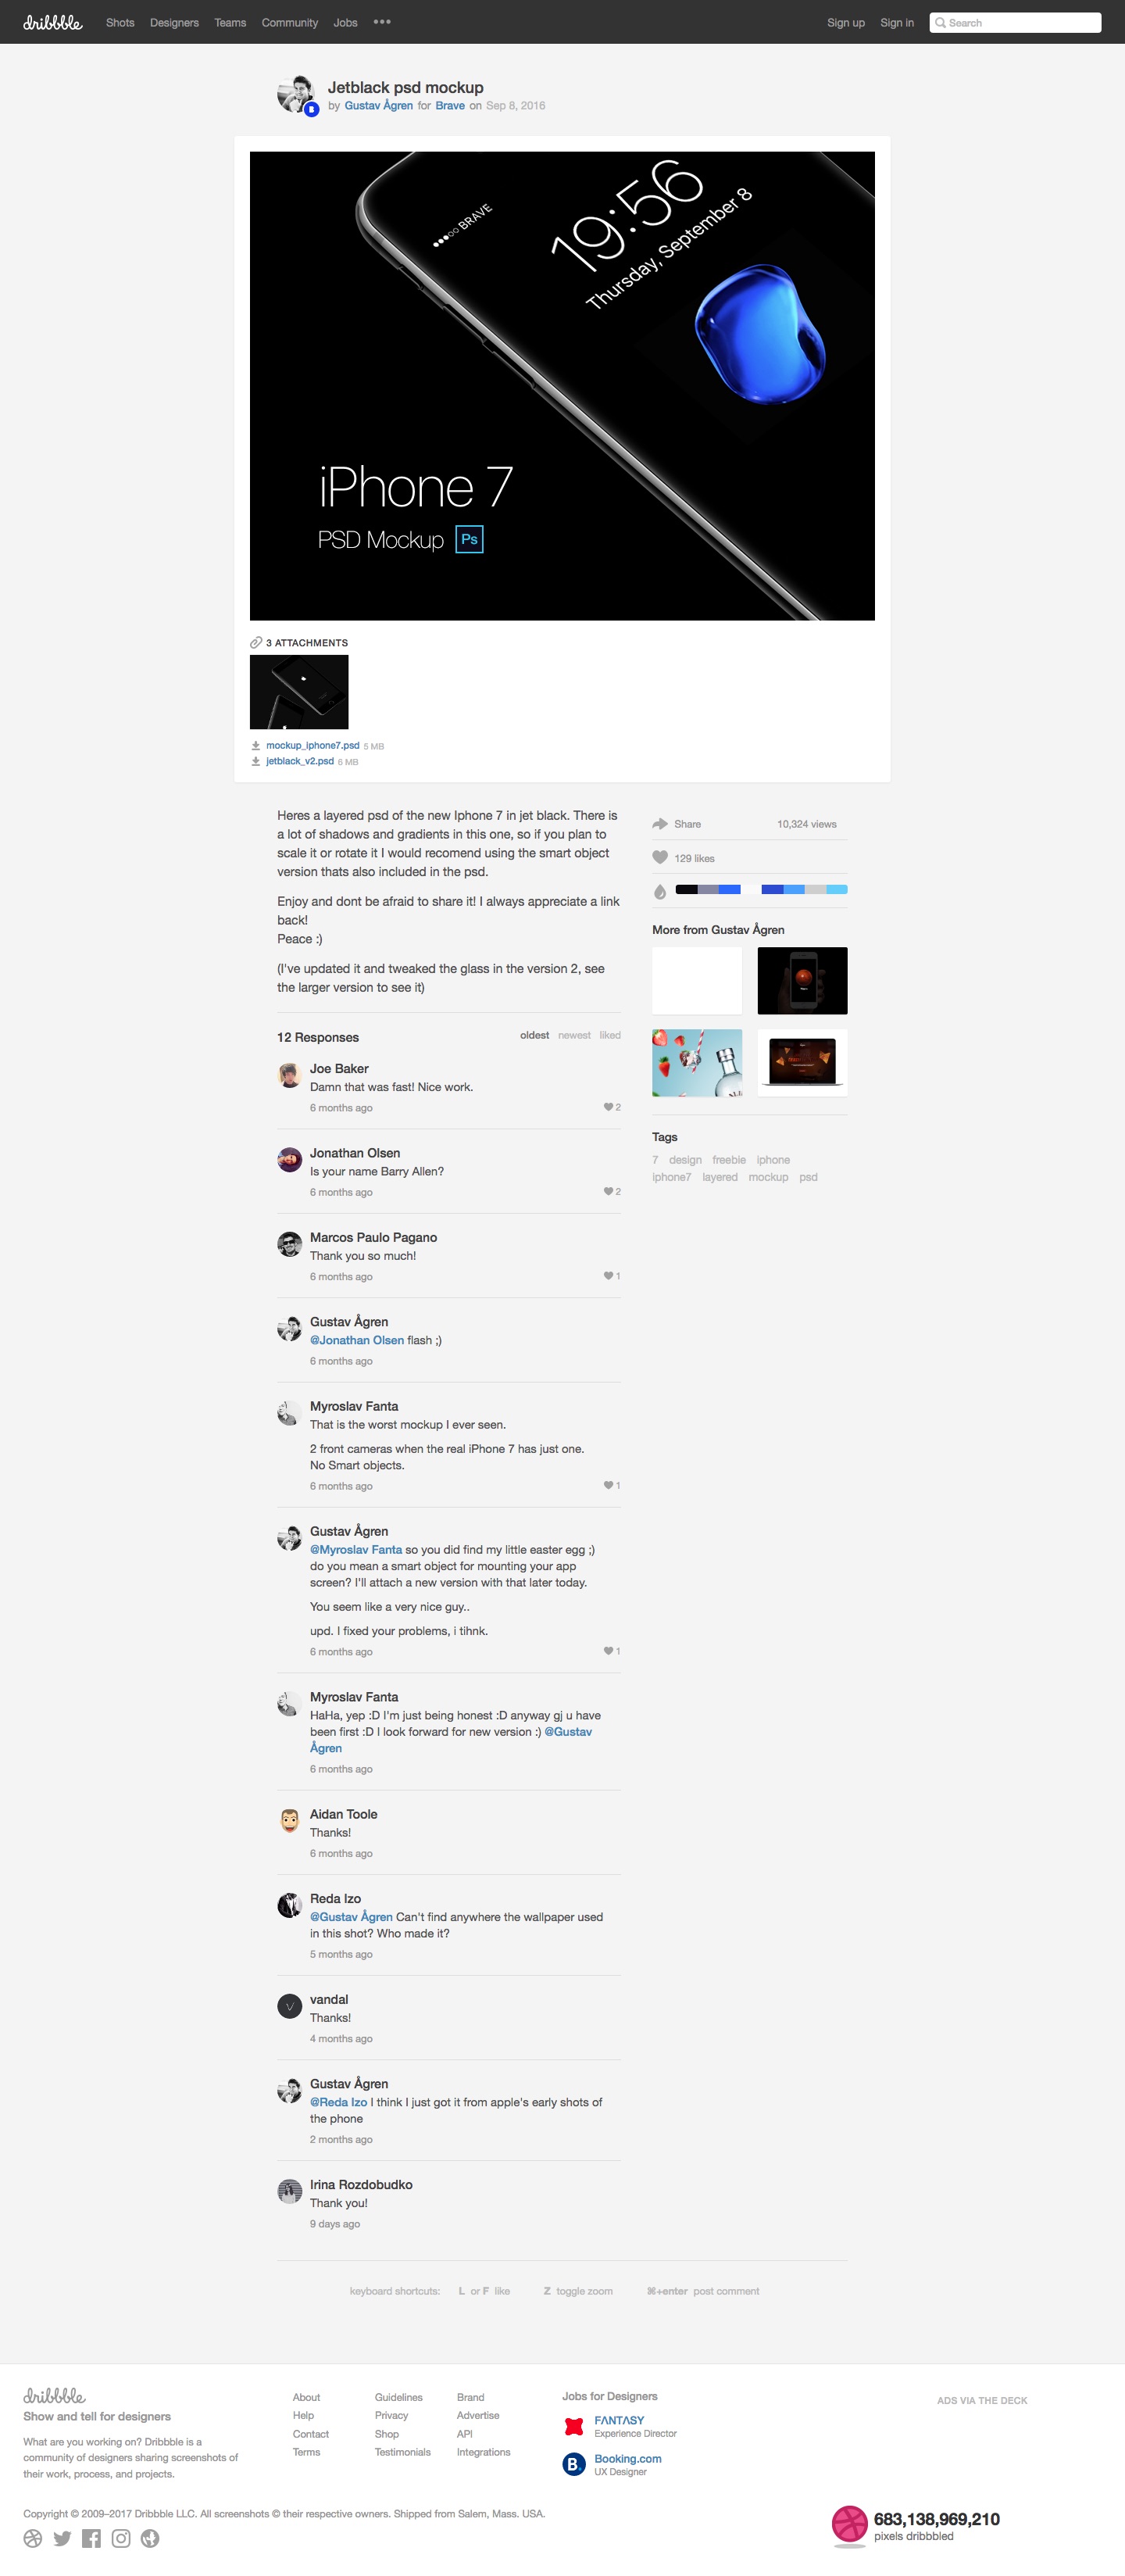
Task: Open the three-dots more menu in navbar
Action: click(x=382, y=22)
